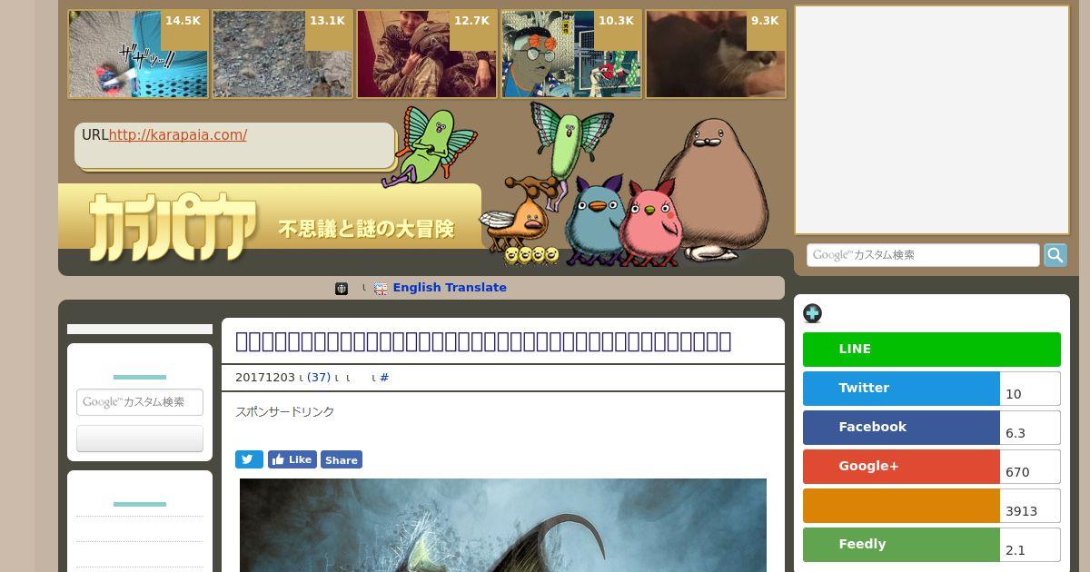Subscribe via the Feedly button
This screenshot has width=1090, height=572.
(x=901, y=545)
